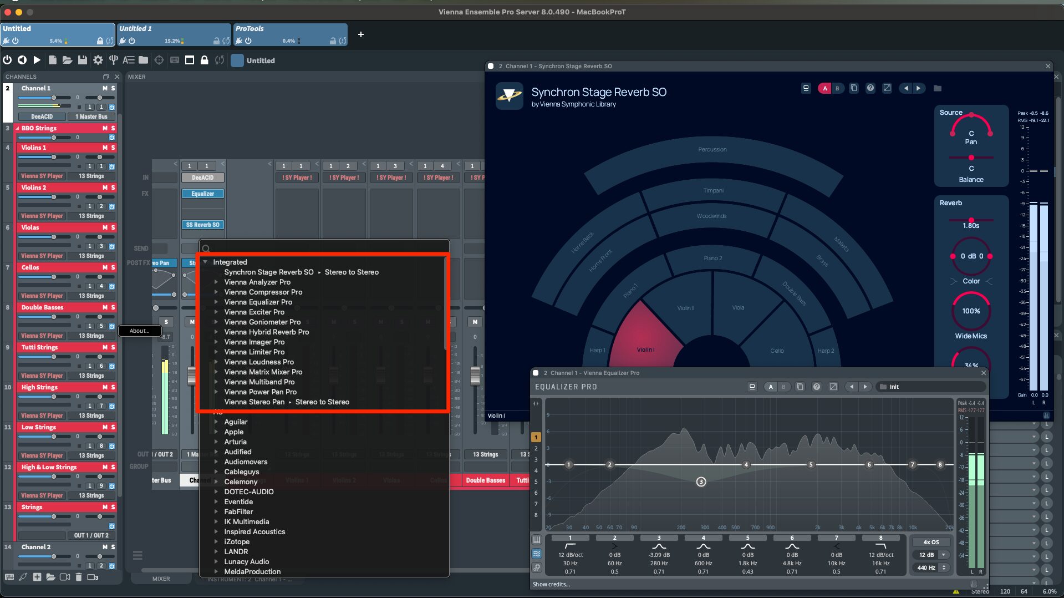The height and width of the screenshot is (598, 1064).
Task: Open the 12 dB range dropdown
Action: (943, 555)
